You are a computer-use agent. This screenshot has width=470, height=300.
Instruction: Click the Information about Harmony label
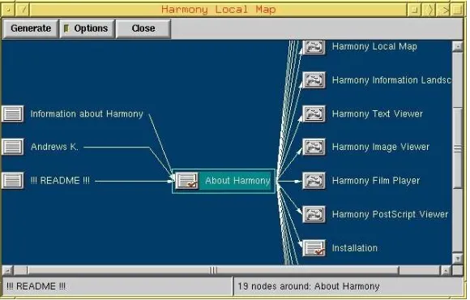87,114
